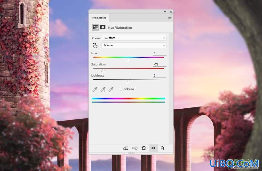Toggle adjustment layer visibility eye
The width and height of the screenshot is (262, 171).
coord(153,148)
